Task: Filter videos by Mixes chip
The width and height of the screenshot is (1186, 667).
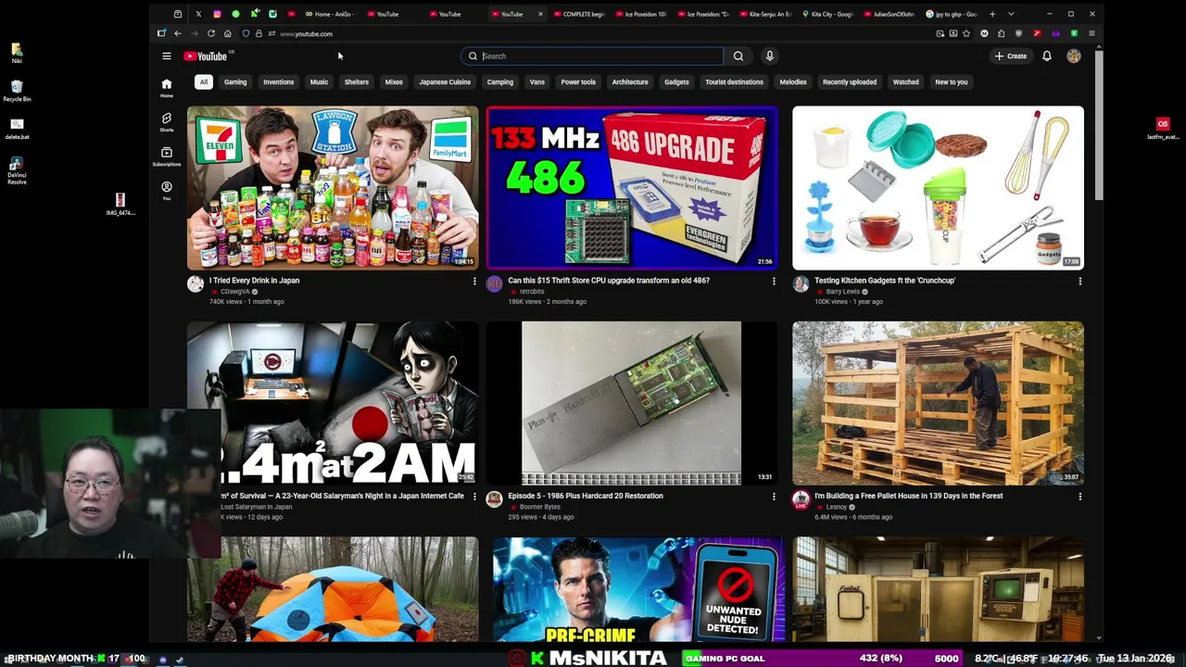Action: 394,82
